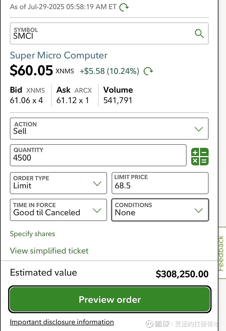This screenshot has height=331, width=226.
Task: Open the Feedback side tab
Action: pos(221,253)
